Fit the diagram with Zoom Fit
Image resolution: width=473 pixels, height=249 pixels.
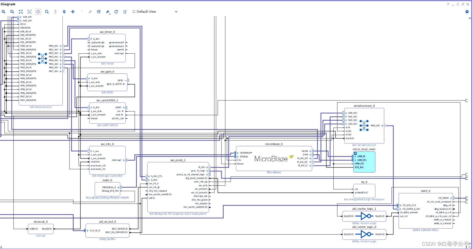tap(21, 12)
